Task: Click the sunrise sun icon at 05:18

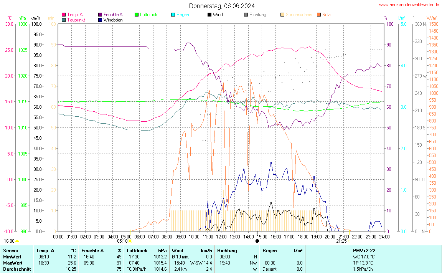Action: tap(130, 241)
